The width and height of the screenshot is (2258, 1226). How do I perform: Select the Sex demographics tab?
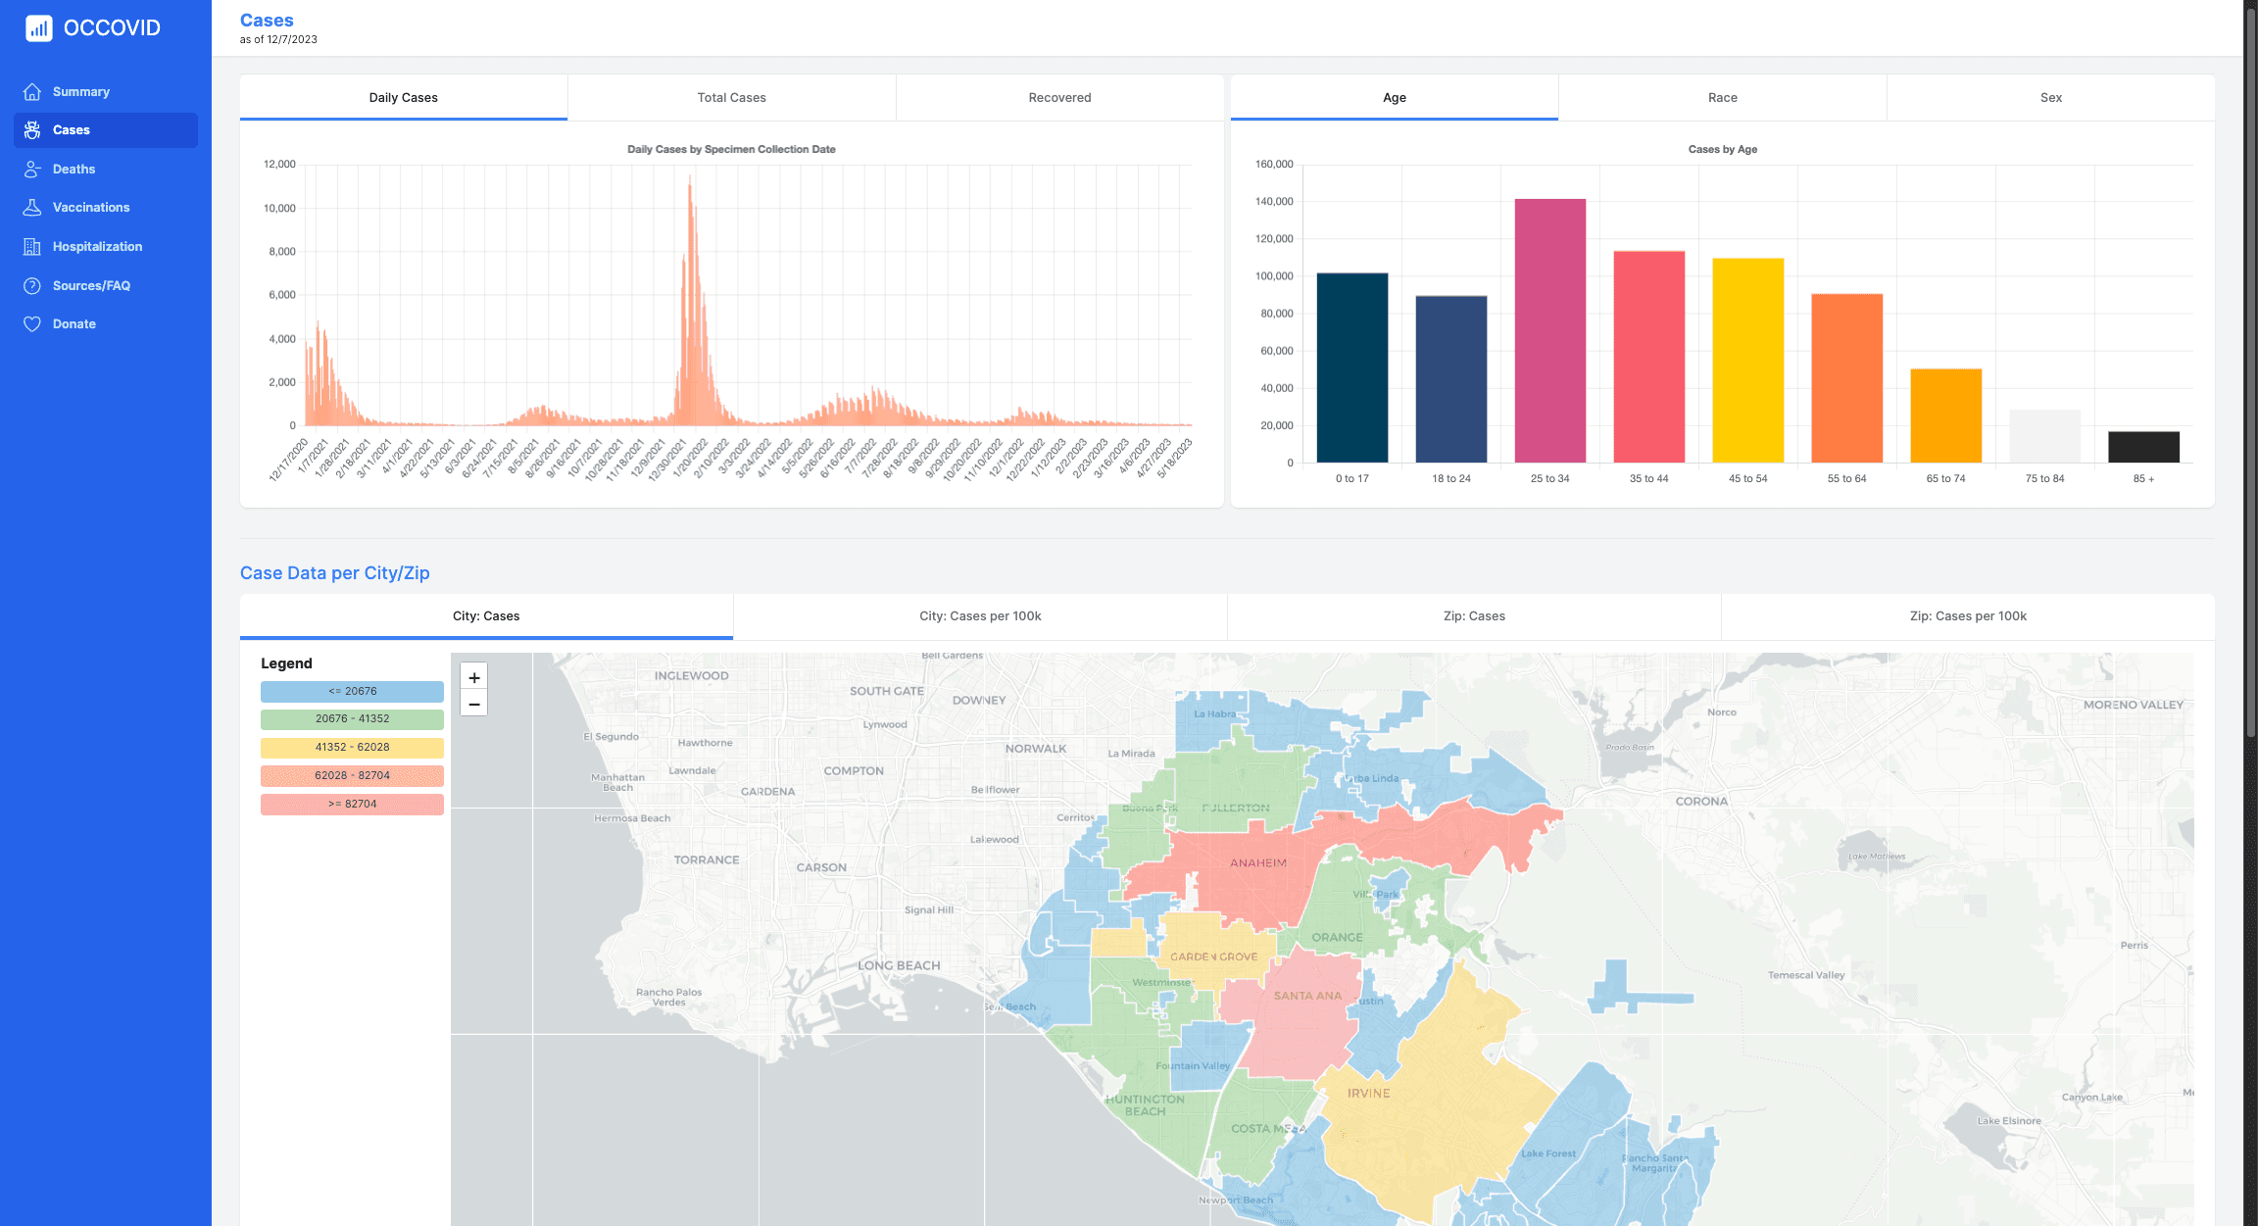tap(2050, 98)
